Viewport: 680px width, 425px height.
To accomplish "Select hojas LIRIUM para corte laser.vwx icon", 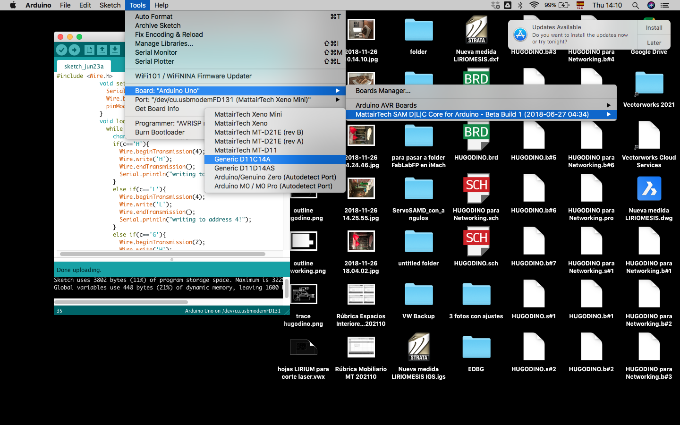I will [x=303, y=348].
